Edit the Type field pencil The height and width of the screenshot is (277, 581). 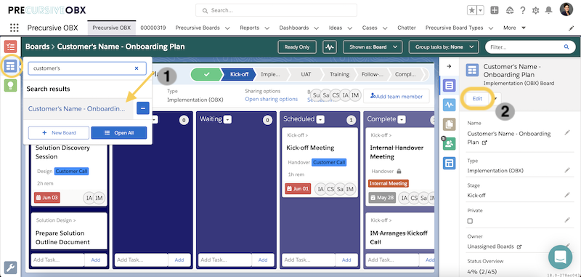(x=567, y=170)
